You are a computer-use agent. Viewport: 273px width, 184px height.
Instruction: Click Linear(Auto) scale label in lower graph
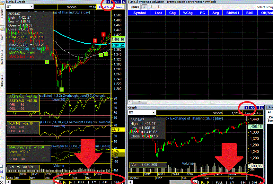(253, 113)
